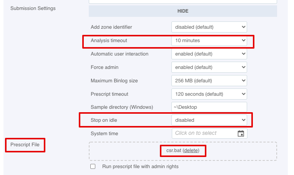Enable Run prescript file with admin rights
The width and height of the screenshot is (294, 175).
click(93, 167)
